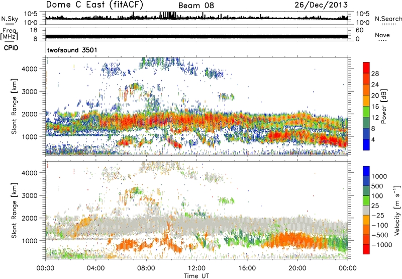Pick the blue bottom segment of power colorbar
This screenshot has width=402, height=279.
[366, 145]
